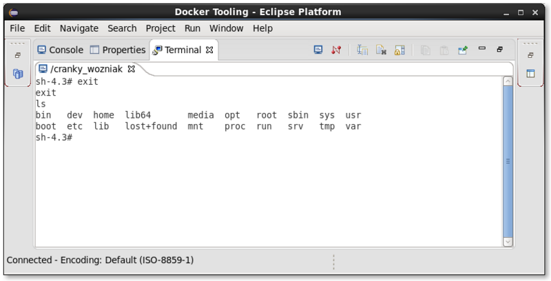Open the Run menu
The height and width of the screenshot is (281, 551).
click(192, 28)
